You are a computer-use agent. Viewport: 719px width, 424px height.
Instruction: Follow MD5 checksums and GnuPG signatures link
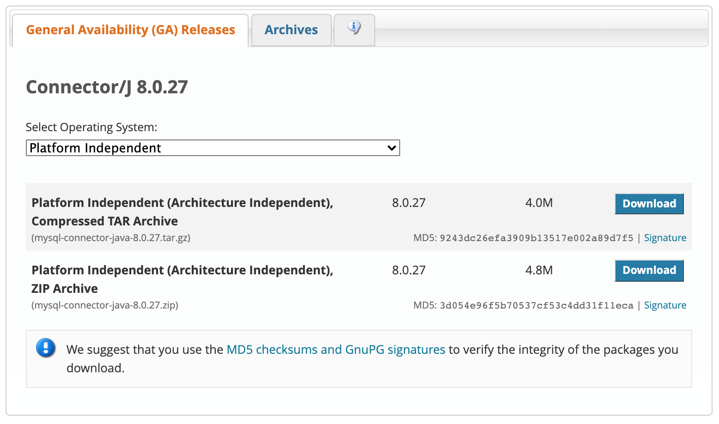pos(336,350)
